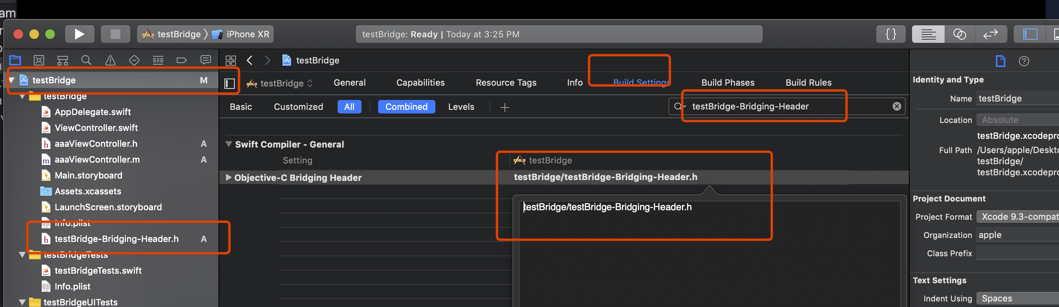Open the issue navigator

tap(110, 60)
